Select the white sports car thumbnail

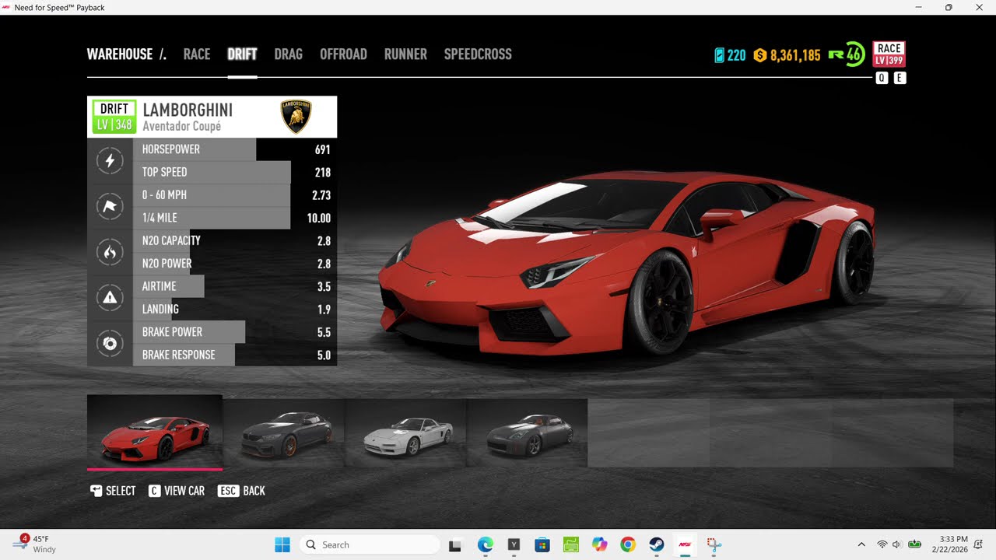pyautogui.click(x=405, y=432)
